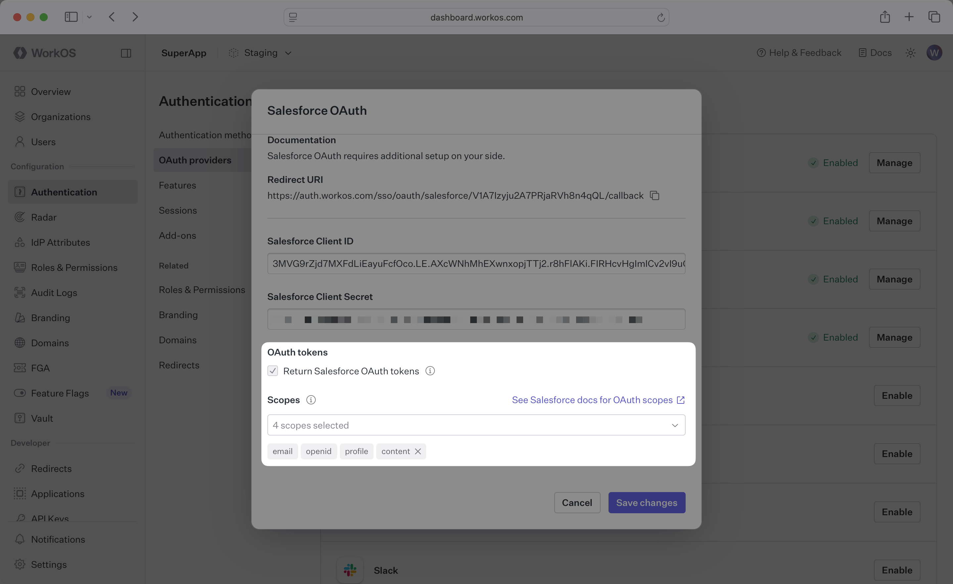This screenshot has width=953, height=584.
Task: Collapse the WorkOS sidebar panel icon
Action: coord(126,53)
